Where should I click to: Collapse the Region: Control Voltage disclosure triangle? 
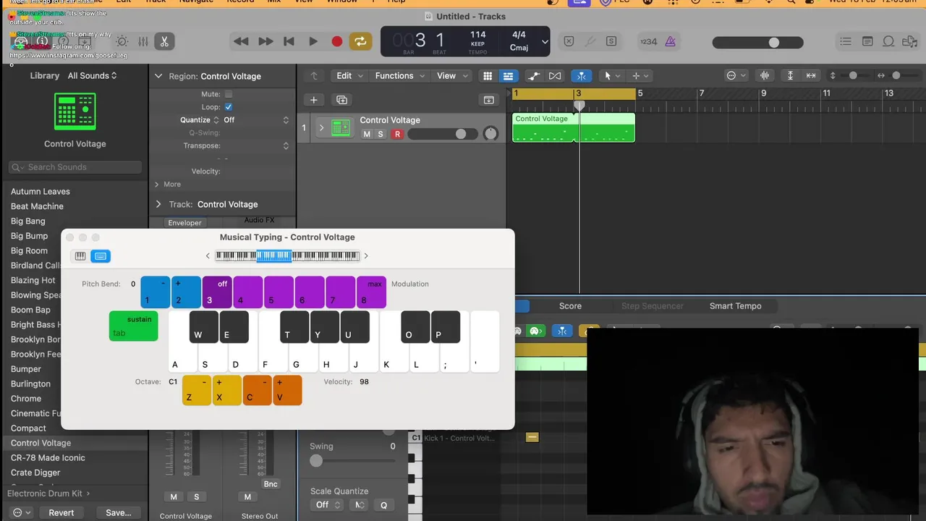coord(158,76)
